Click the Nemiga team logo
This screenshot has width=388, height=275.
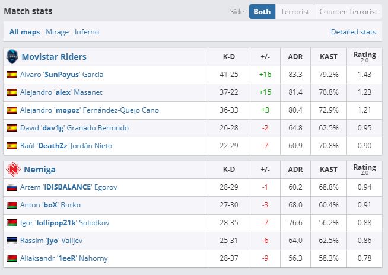(12, 170)
